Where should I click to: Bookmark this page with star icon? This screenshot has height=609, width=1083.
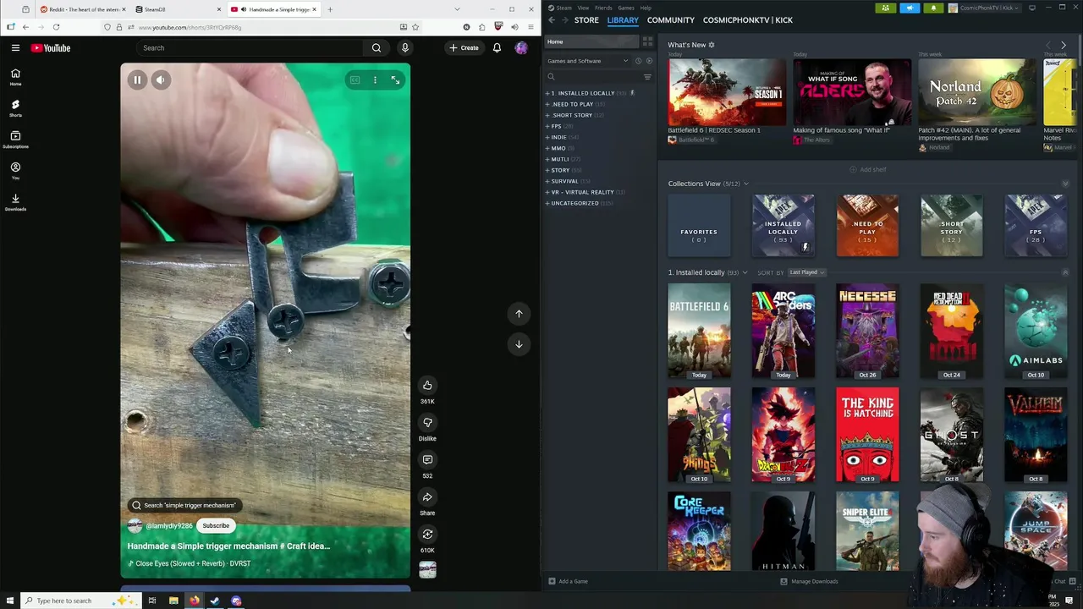[415, 27]
